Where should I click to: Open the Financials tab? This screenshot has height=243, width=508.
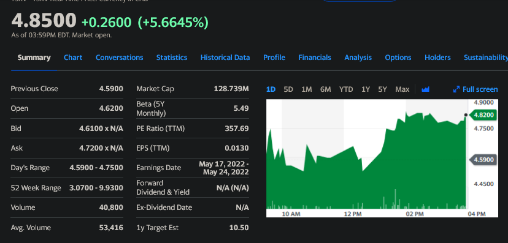coord(315,58)
